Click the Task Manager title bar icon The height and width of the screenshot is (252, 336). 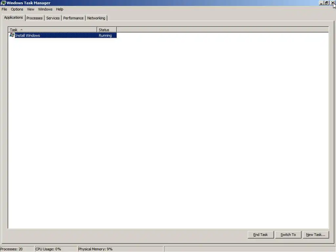[3, 3]
